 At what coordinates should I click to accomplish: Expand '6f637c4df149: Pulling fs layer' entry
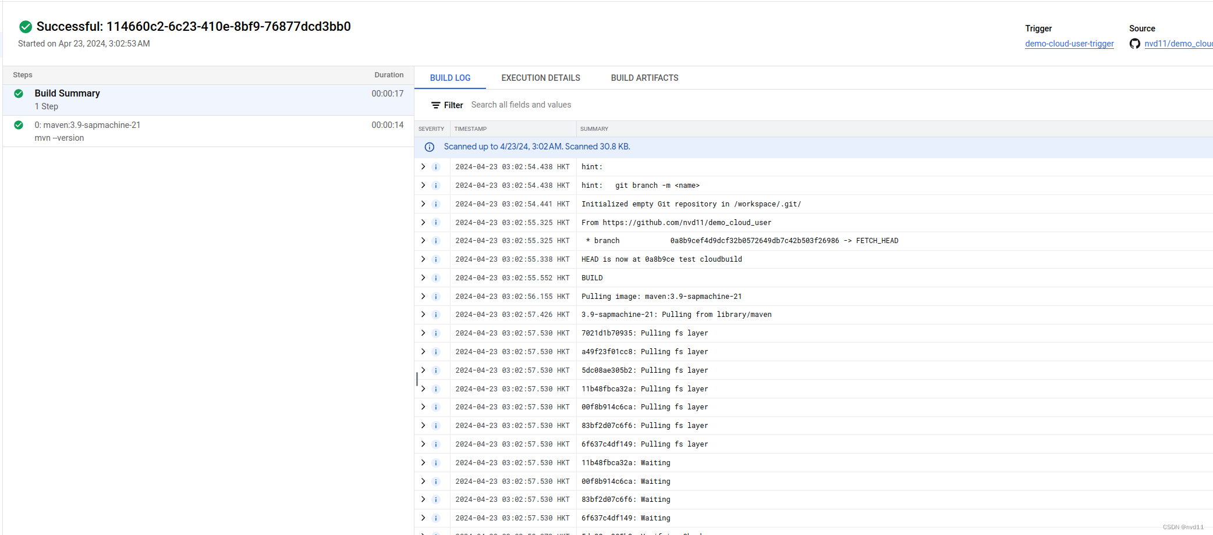(x=423, y=444)
